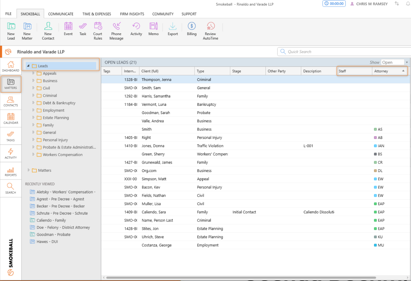The image size is (411, 281).
Task: Open Matters in the sidebar
Action: tap(11, 84)
